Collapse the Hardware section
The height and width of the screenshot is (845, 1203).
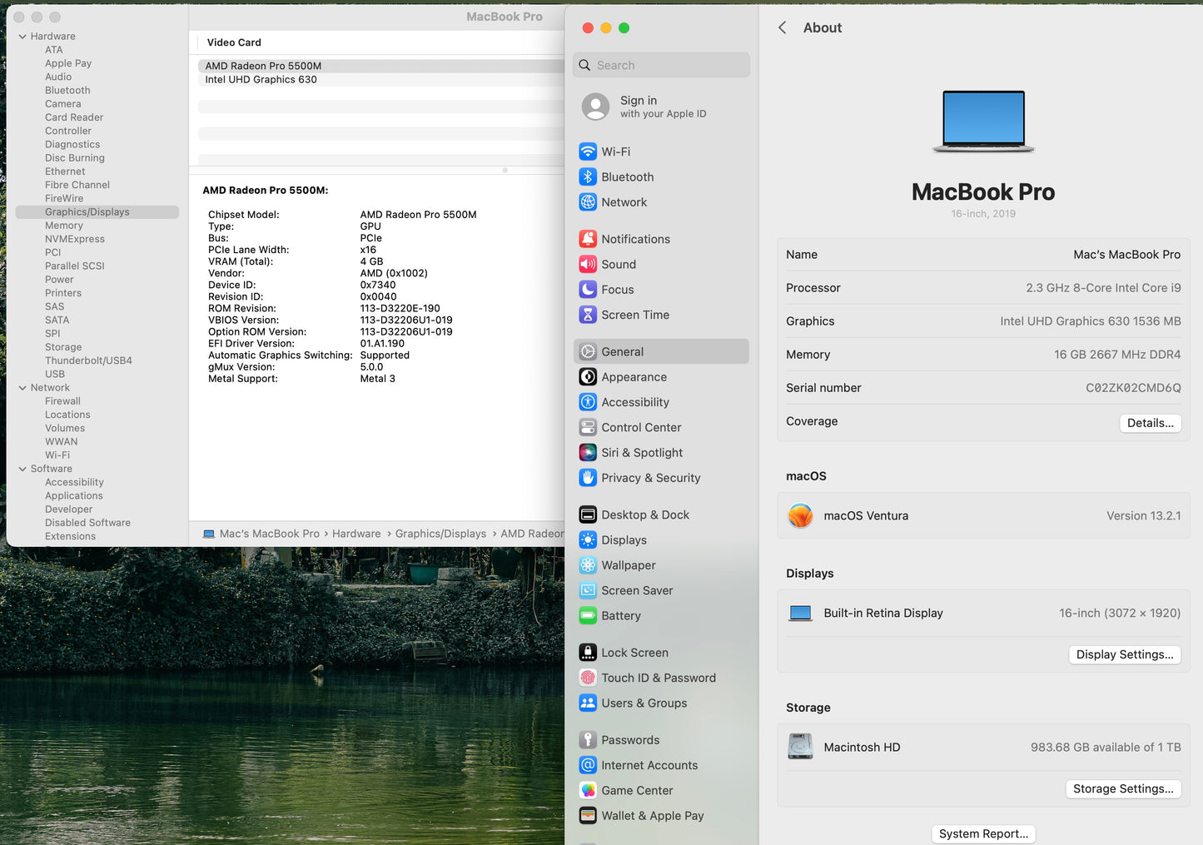tap(22, 36)
